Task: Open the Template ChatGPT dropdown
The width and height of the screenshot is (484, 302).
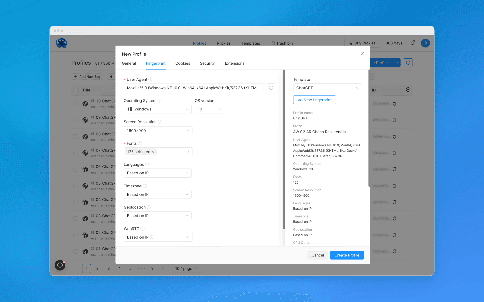Action: (x=327, y=88)
